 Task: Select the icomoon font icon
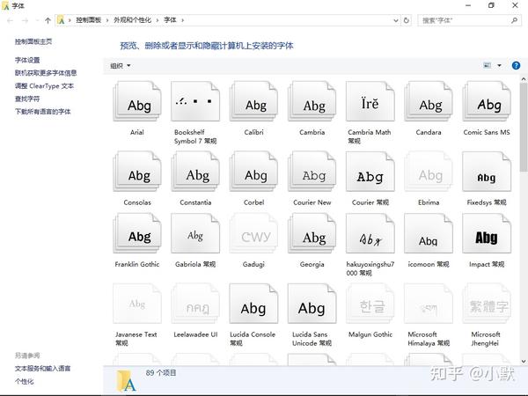tap(429, 233)
